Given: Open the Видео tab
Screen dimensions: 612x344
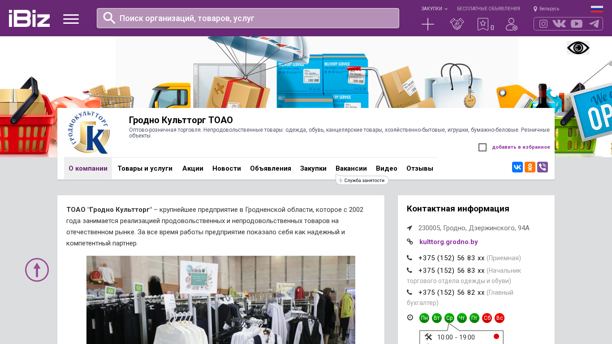Looking at the screenshot, I should pos(387,168).
